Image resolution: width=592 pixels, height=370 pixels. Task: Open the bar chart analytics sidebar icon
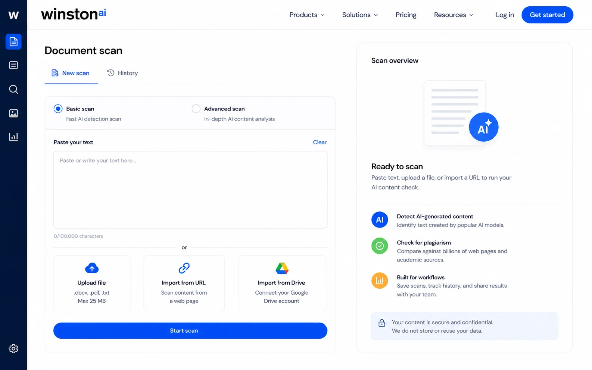tap(13, 137)
